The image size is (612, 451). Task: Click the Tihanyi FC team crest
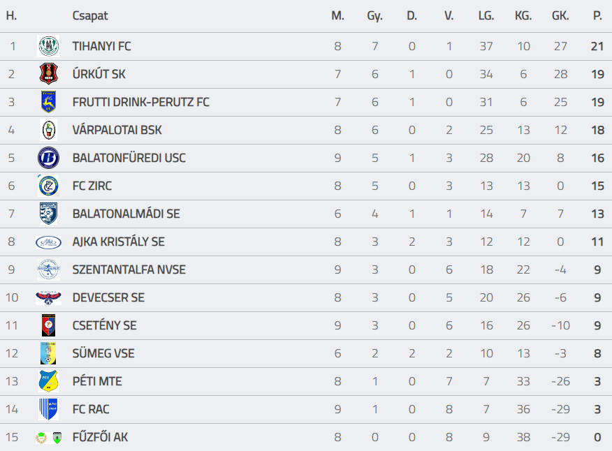[x=48, y=47]
